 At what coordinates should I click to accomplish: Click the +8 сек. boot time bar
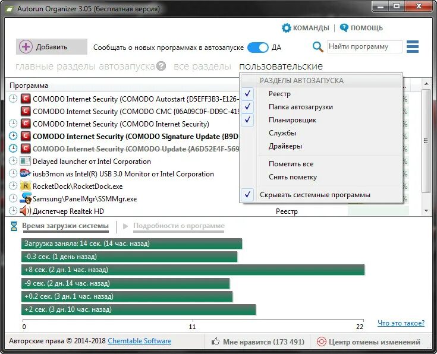tap(193, 270)
